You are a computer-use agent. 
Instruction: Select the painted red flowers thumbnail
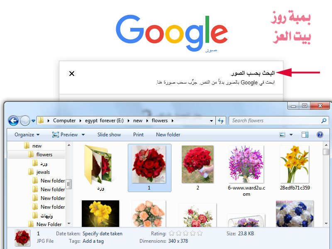(x=198, y=215)
